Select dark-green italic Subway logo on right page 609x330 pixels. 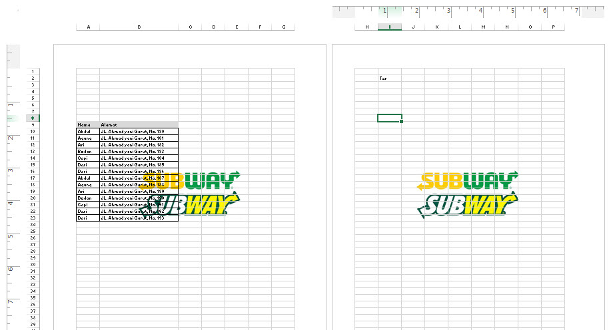point(468,205)
